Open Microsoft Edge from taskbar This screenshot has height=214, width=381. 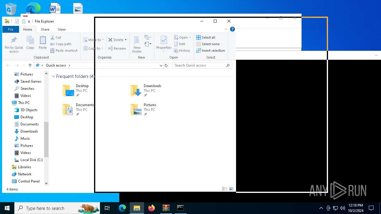122,208
